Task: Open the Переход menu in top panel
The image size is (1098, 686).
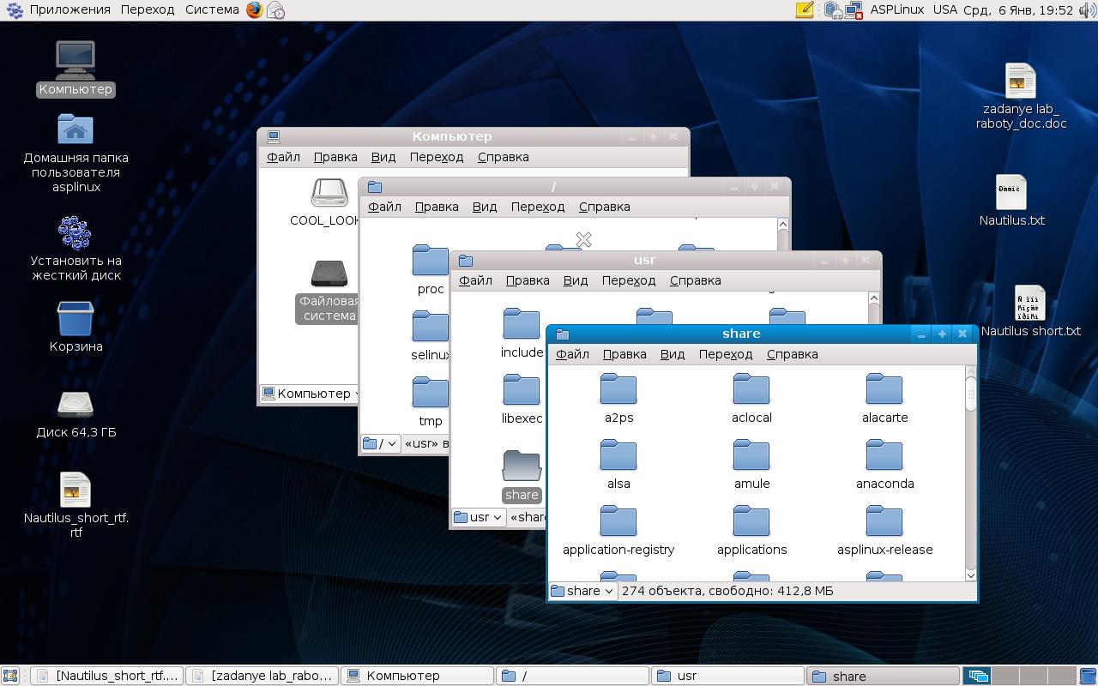Action: pos(148,10)
